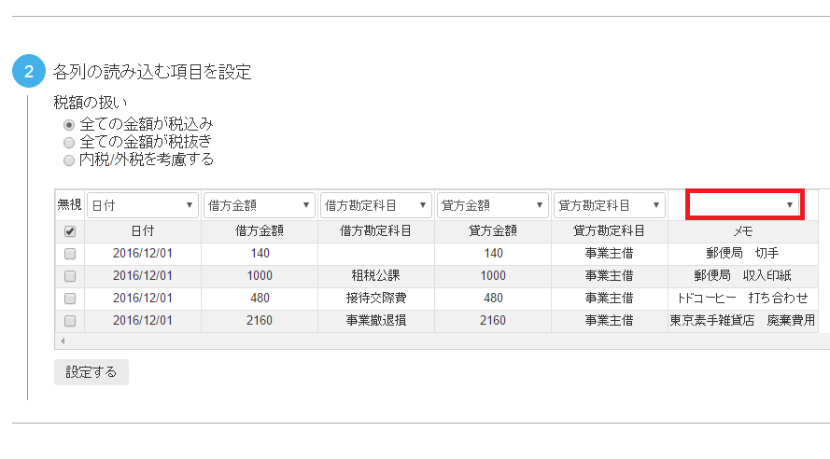Click the memo 郵便局 切手
830x459 pixels.
tap(742, 254)
